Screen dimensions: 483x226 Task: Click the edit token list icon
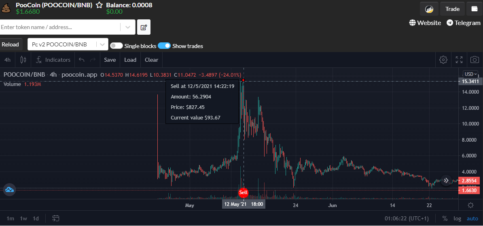click(x=144, y=27)
